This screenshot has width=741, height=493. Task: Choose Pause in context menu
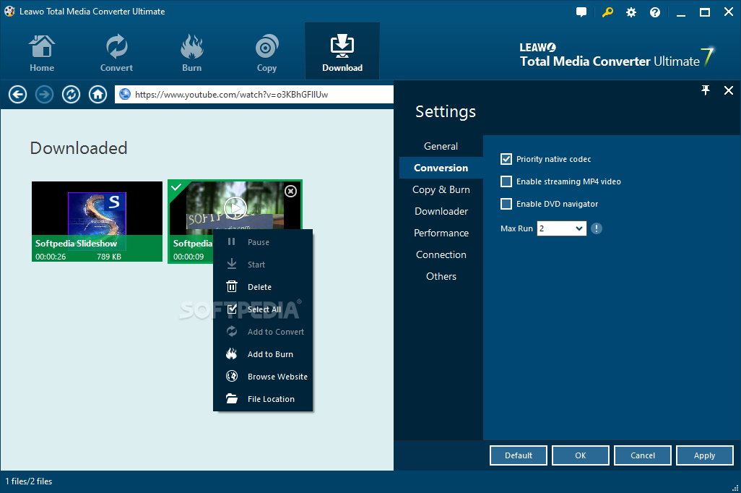(263, 242)
